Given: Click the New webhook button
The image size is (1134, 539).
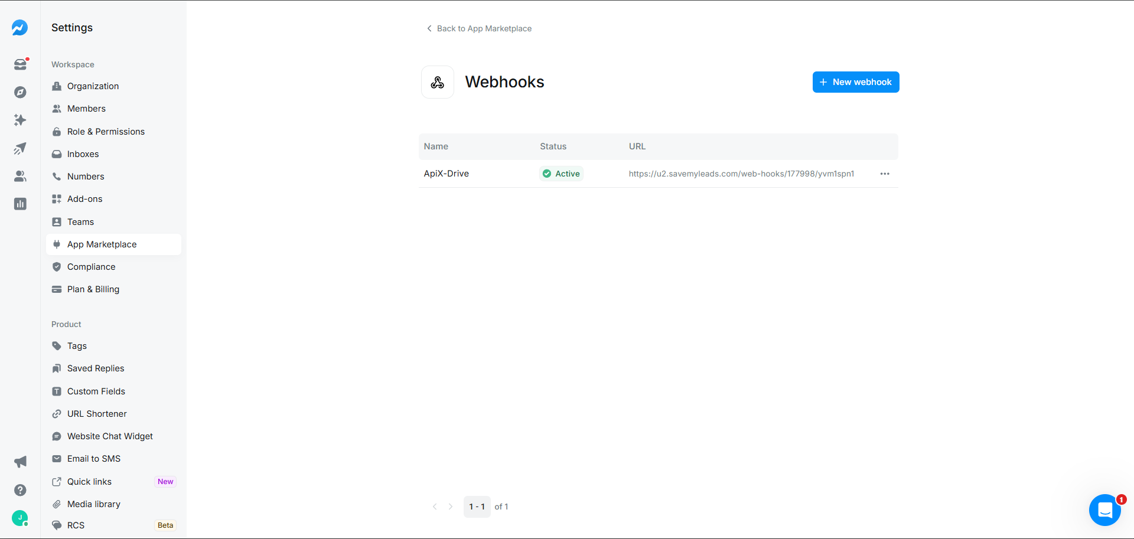Looking at the screenshot, I should click(x=856, y=82).
